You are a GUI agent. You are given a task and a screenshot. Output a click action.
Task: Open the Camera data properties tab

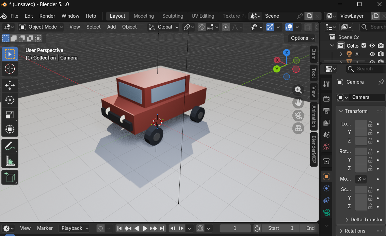click(x=326, y=212)
